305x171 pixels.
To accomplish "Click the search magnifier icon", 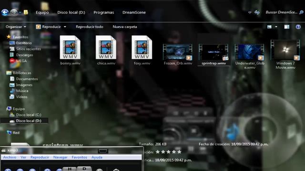I will 301,12.
